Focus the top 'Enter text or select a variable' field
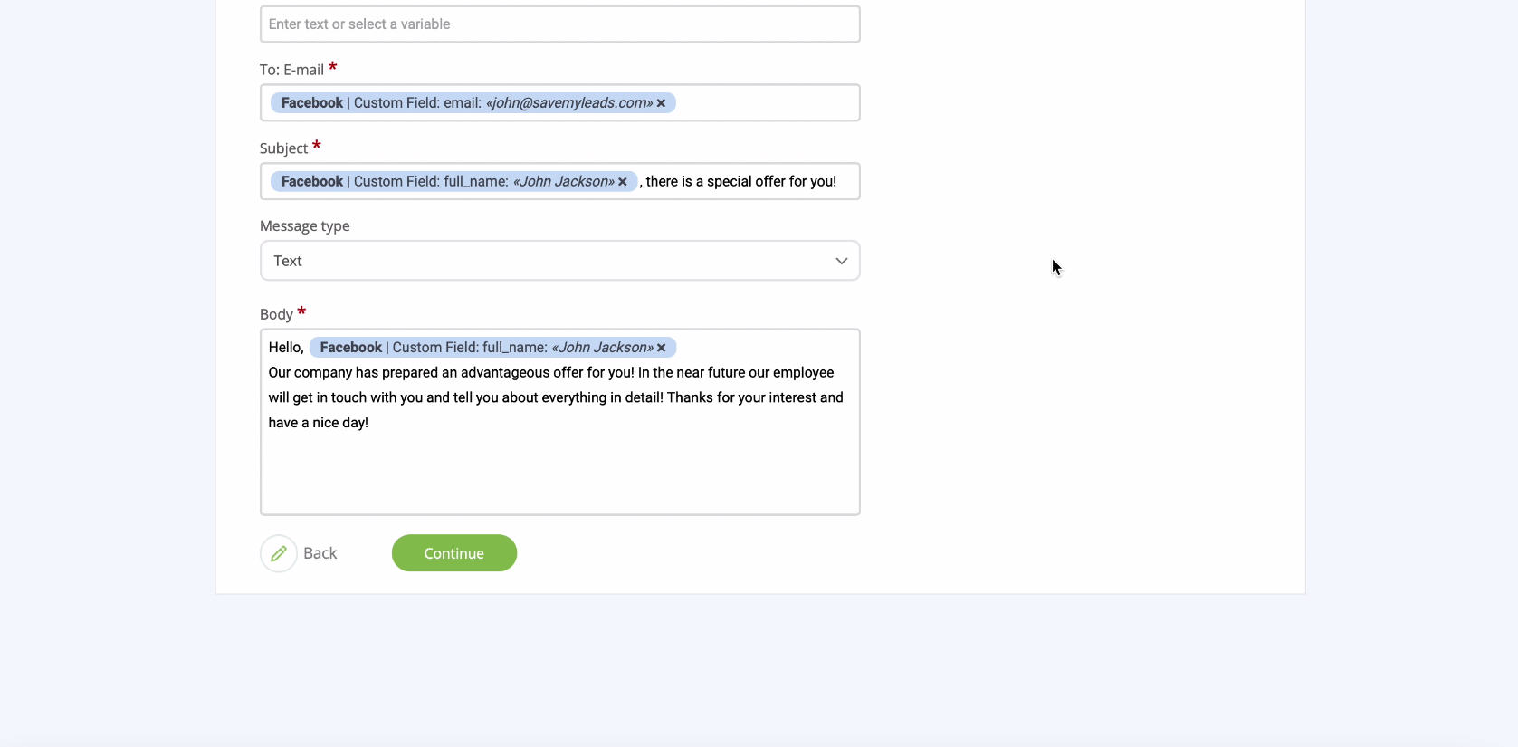This screenshot has height=747, width=1518. (x=559, y=24)
